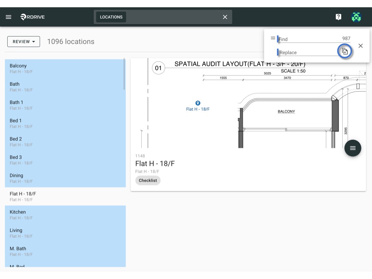Viewport: 372px width, 279px height.
Task: Expand the REVIEW dropdown
Action: pos(24,41)
